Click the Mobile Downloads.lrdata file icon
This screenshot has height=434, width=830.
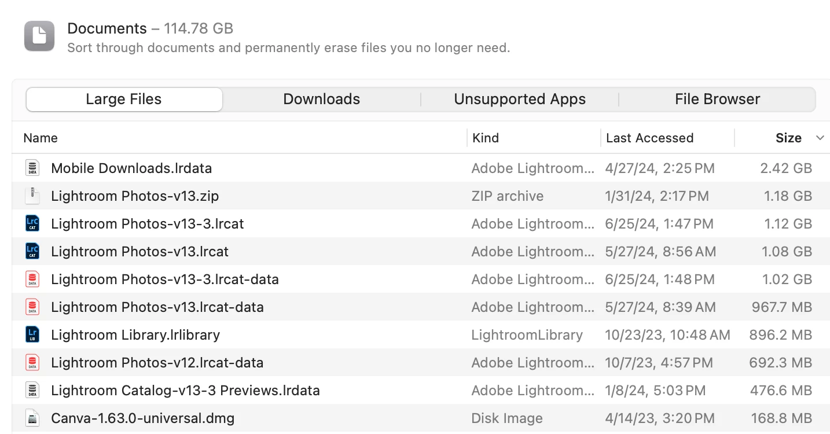pos(32,168)
